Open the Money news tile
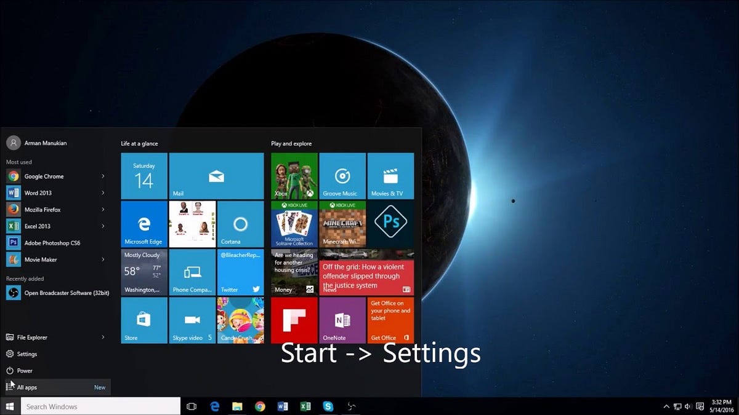 [294, 272]
